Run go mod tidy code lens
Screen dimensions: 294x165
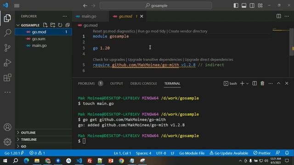152,31
